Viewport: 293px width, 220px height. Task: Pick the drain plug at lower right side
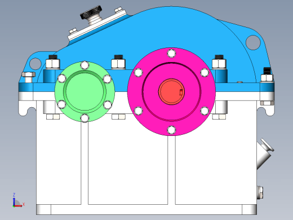[260, 192]
